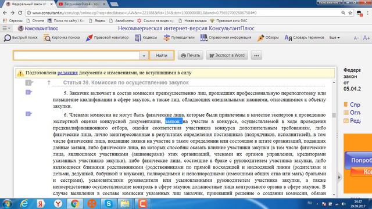Open the Ссылки на видео bookmark

click(x=155, y=21)
